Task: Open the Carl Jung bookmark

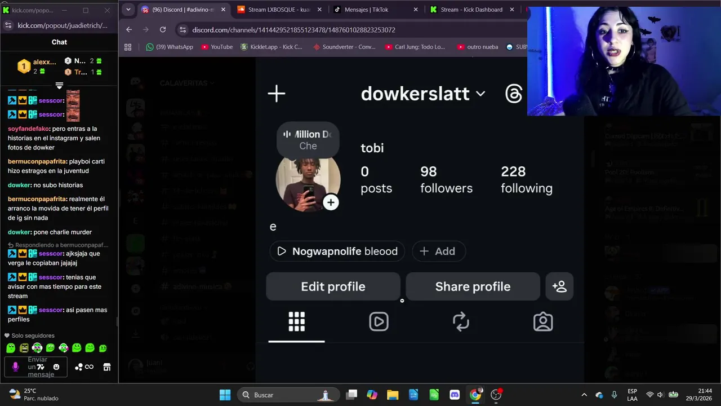Action: pos(415,47)
